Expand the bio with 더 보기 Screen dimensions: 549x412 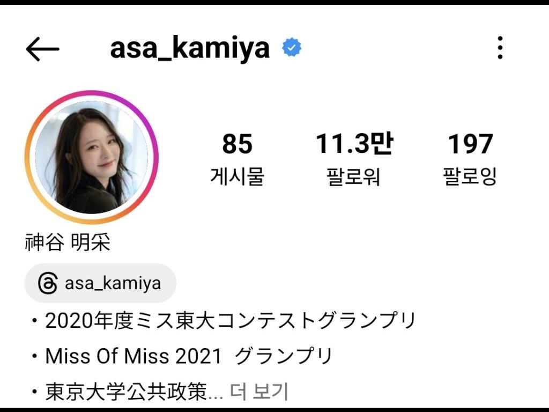click(x=259, y=391)
